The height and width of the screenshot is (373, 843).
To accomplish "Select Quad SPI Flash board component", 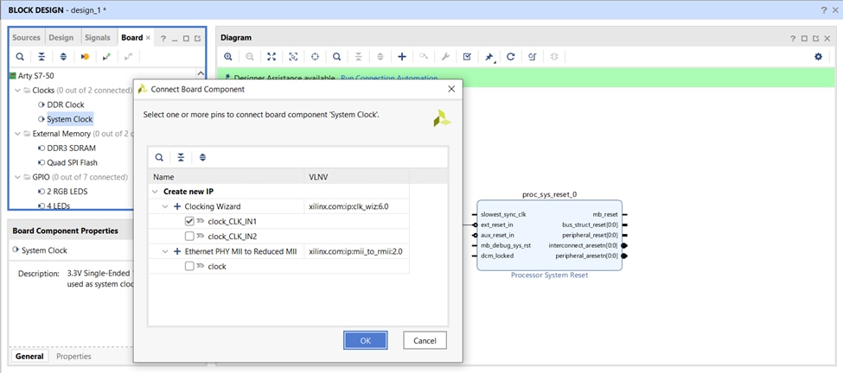I will click(72, 162).
